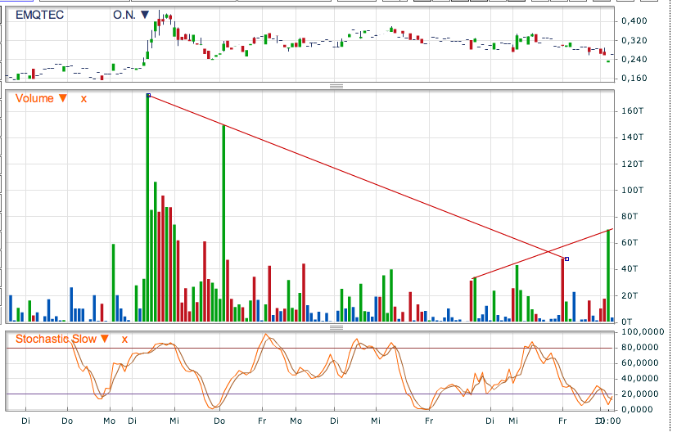677x432 pixels.
Task: Click the Volume label text
Action: tap(34, 98)
